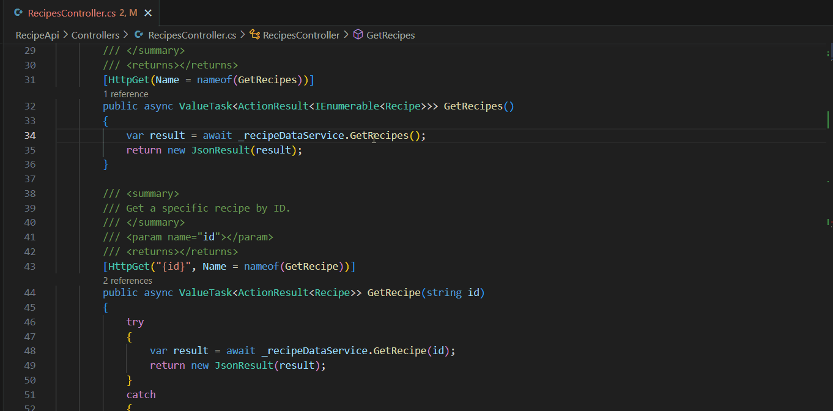Click the vertical scrollbar overview ruler

point(828,183)
